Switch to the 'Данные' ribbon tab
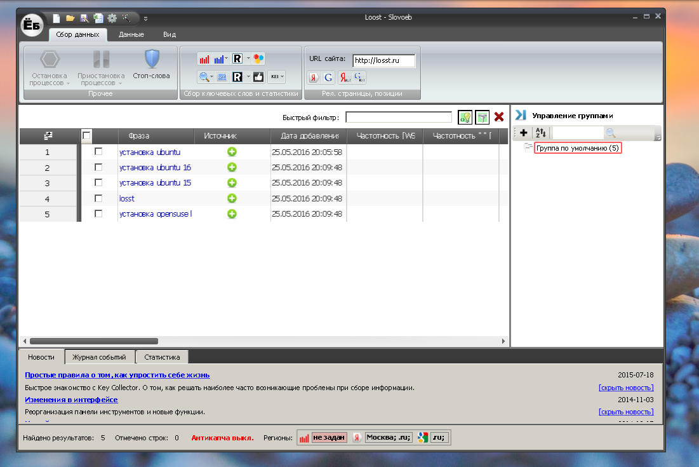 tap(131, 34)
